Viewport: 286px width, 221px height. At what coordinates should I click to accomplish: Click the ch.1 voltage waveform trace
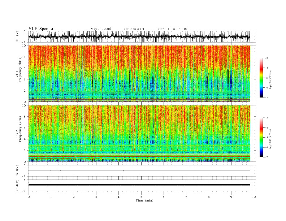(139, 36)
